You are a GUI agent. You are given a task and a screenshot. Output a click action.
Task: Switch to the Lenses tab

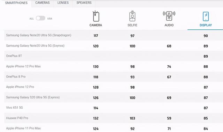[63, 3]
